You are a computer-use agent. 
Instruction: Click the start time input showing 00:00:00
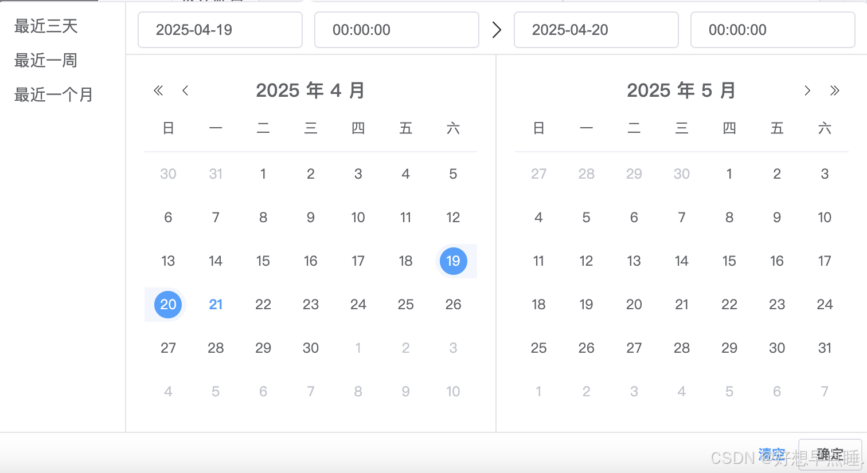pyautogui.click(x=396, y=30)
